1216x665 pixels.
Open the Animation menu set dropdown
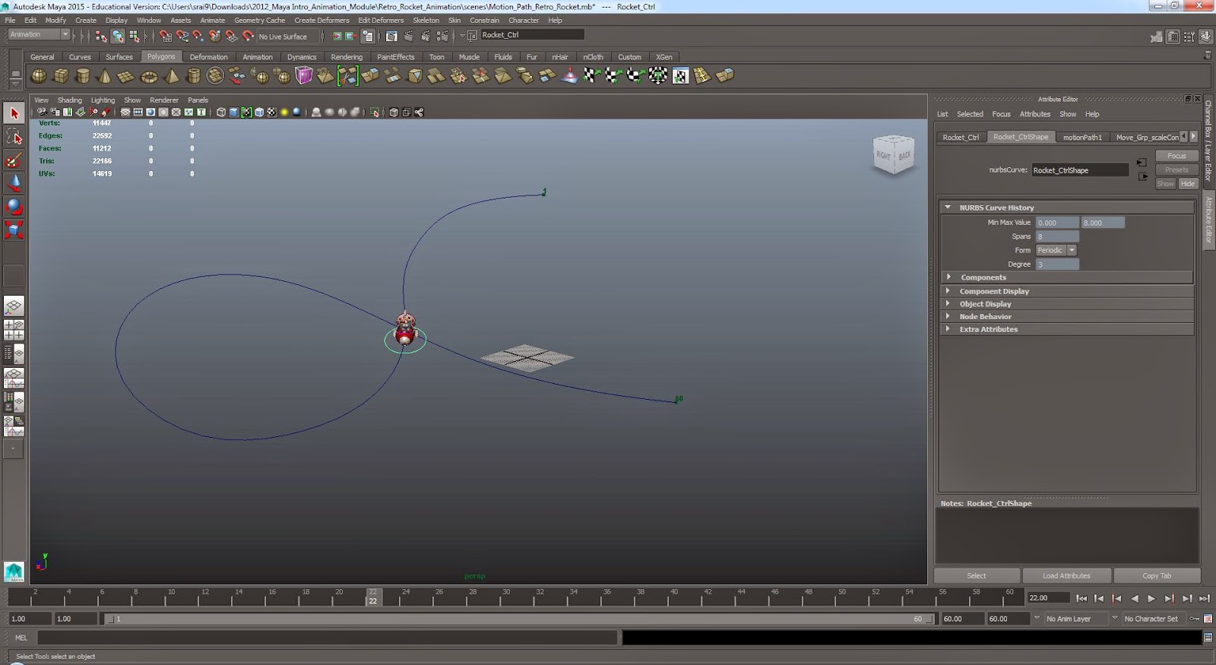click(x=38, y=35)
